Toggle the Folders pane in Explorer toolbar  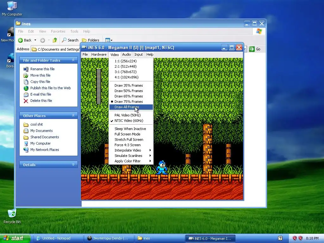click(90, 40)
